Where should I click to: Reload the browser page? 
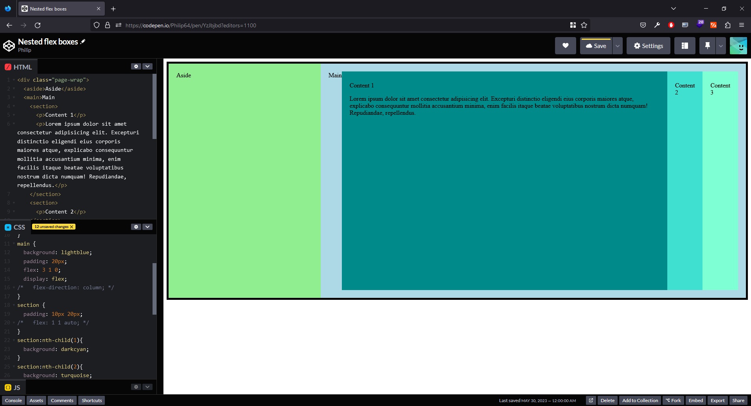38,25
